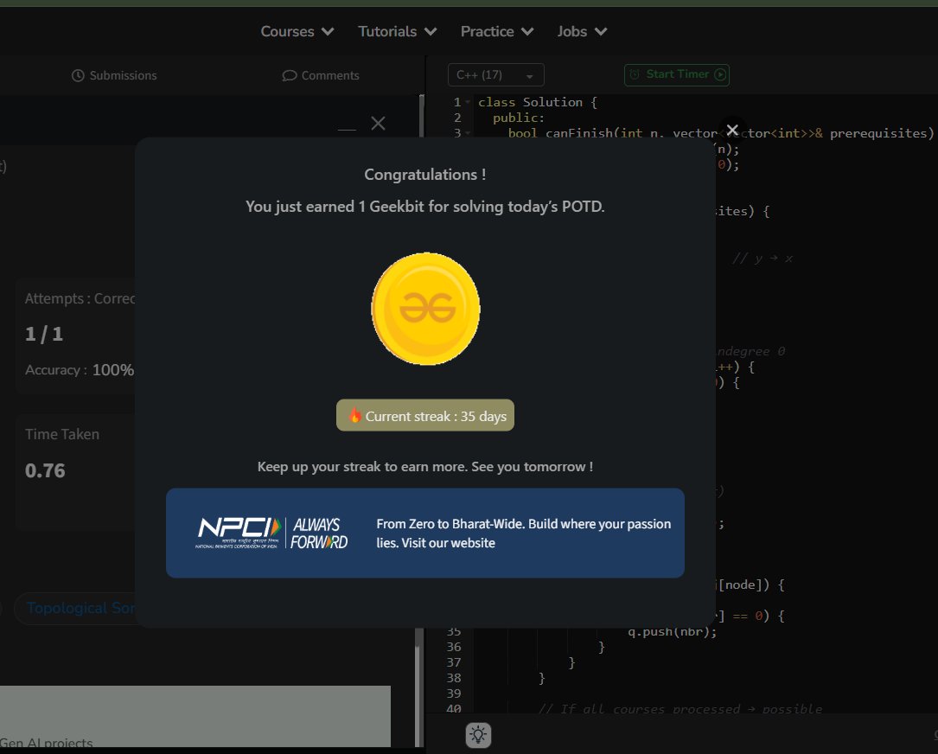Open the Jobs menu
The image size is (938, 754).
pyautogui.click(x=582, y=31)
